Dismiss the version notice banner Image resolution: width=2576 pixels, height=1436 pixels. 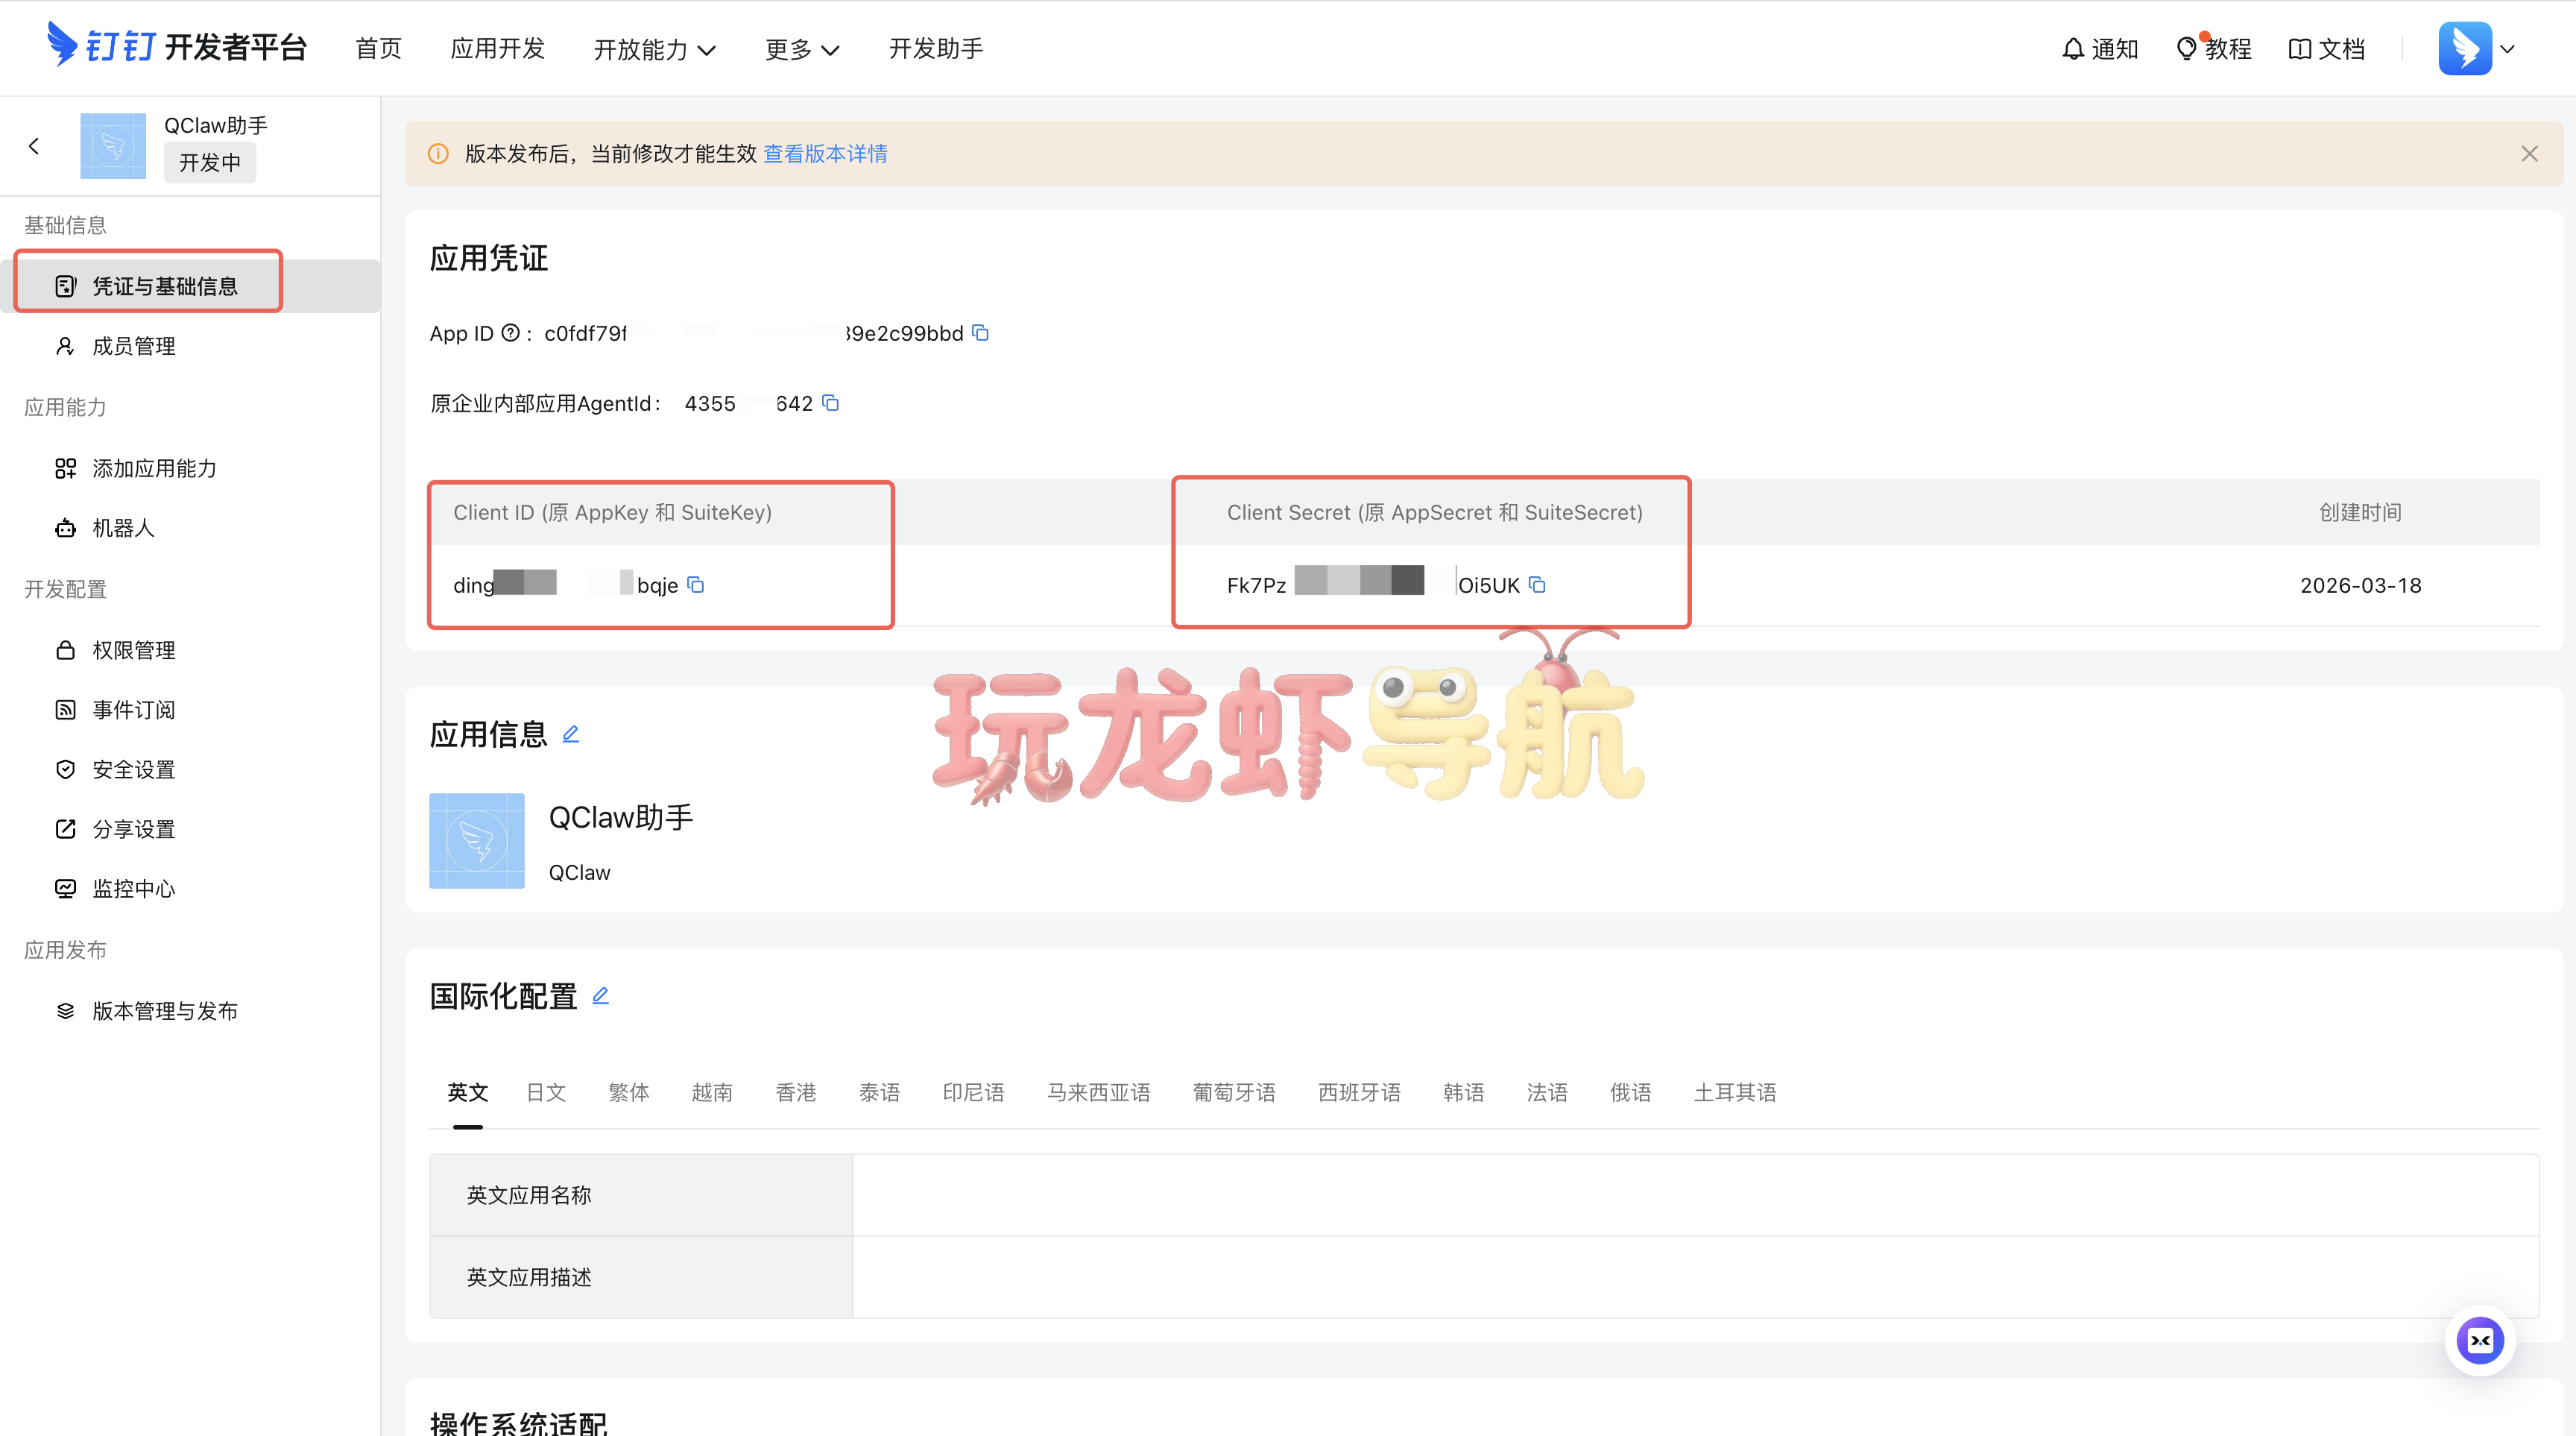point(2529,154)
